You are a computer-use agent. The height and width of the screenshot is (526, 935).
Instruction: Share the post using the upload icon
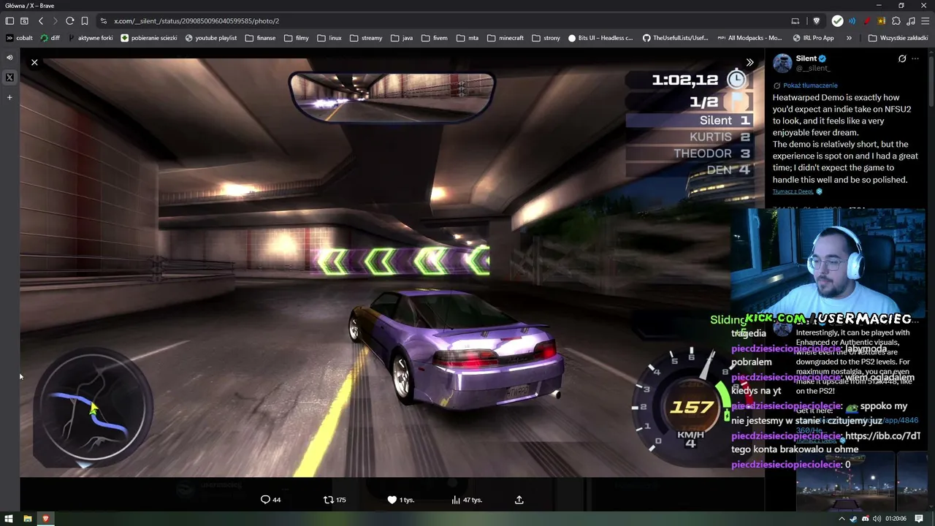pos(519,500)
